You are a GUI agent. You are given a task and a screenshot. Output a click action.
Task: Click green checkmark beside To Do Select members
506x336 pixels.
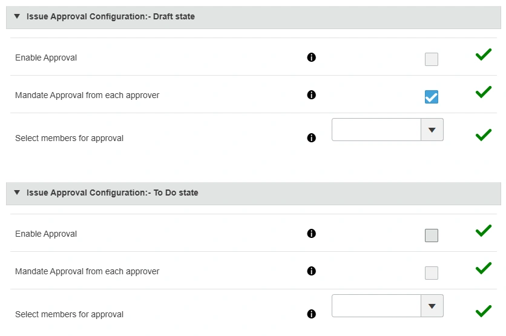pyautogui.click(x=483, y=311)
